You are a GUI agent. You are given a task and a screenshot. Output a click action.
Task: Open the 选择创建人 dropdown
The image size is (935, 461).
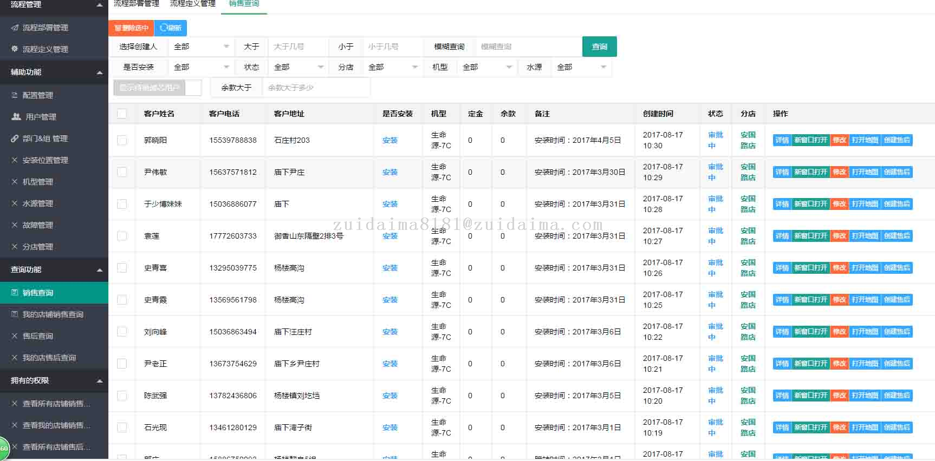point(201,47)
